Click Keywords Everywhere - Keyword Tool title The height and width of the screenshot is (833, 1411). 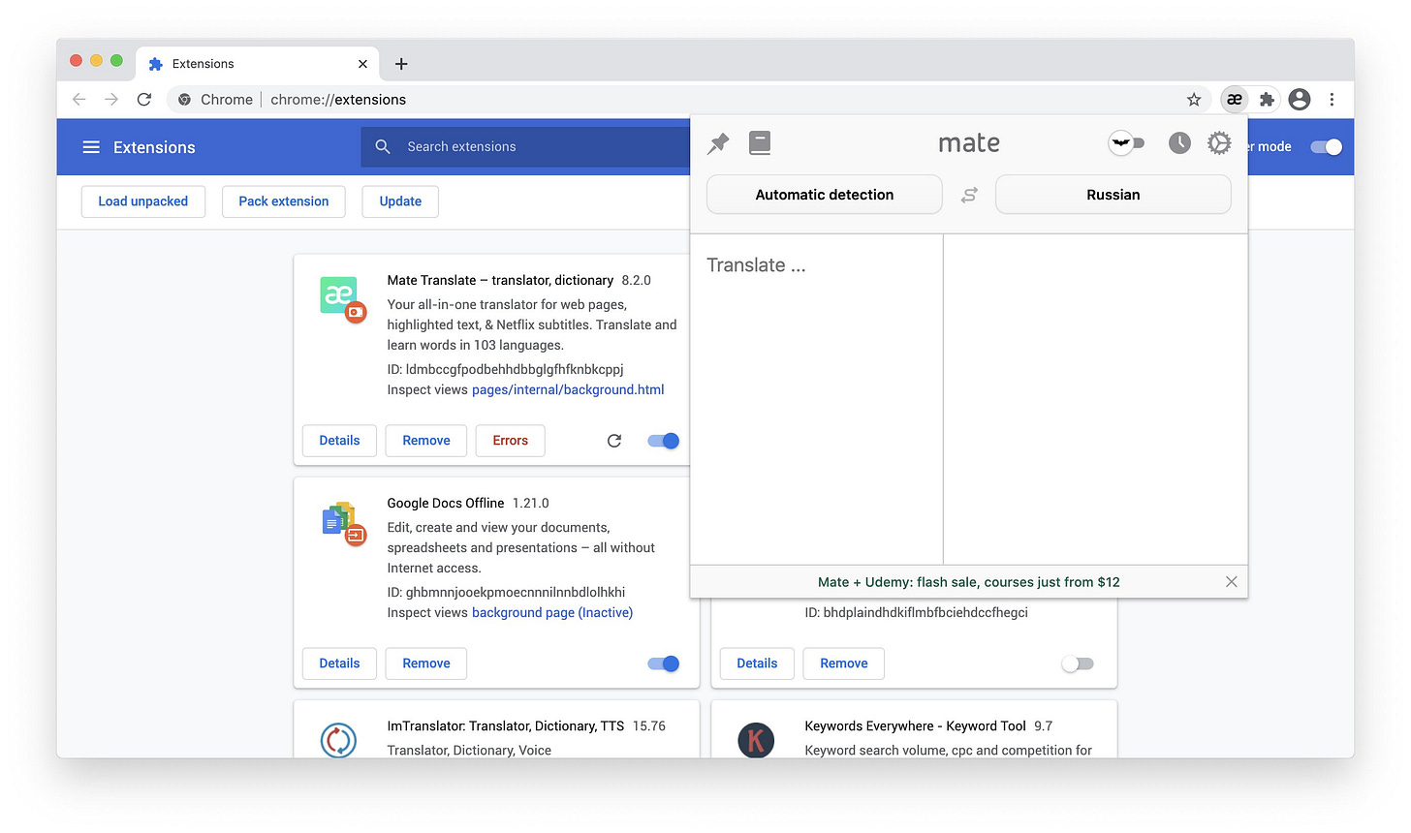coord(915,725)
